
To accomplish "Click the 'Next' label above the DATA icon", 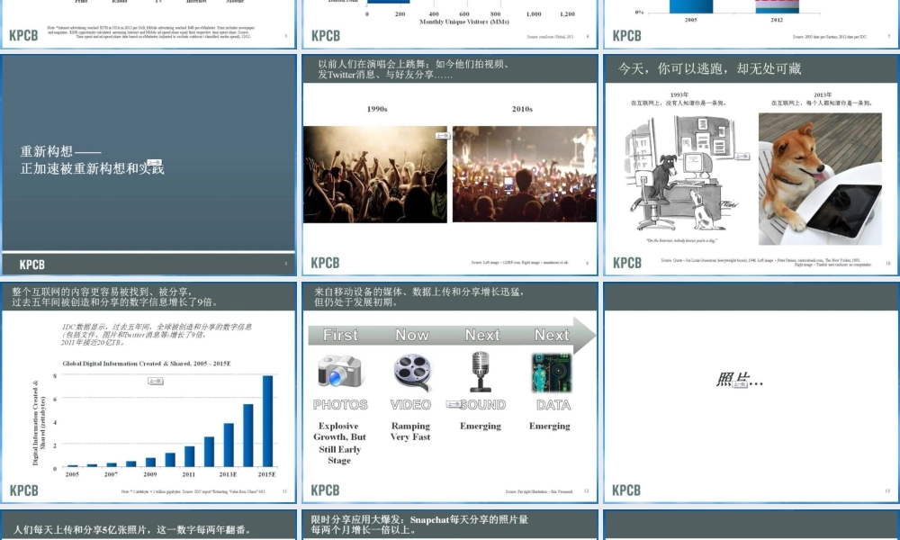I will (x=552, y=335).
